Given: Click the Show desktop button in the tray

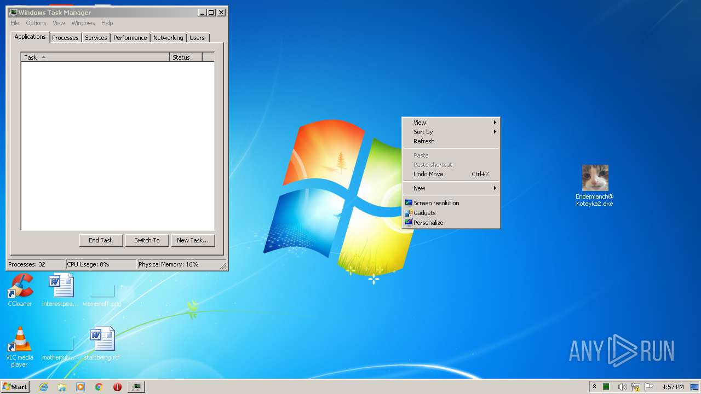Looking at the screenshot, I should click(694, 387).
